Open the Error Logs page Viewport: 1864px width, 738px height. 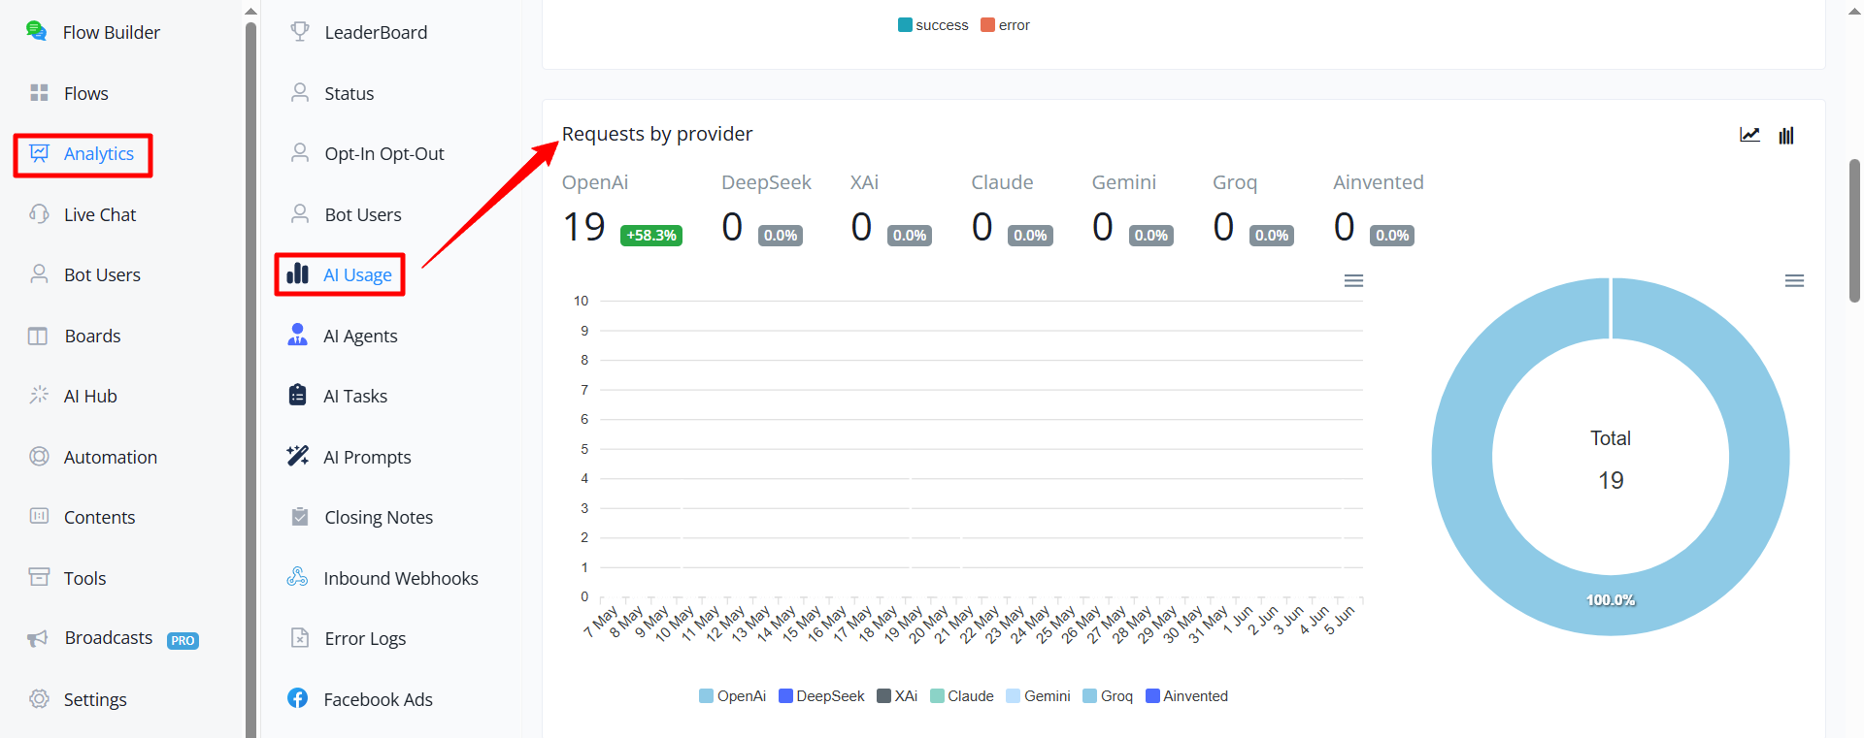(x=365, y=638)
